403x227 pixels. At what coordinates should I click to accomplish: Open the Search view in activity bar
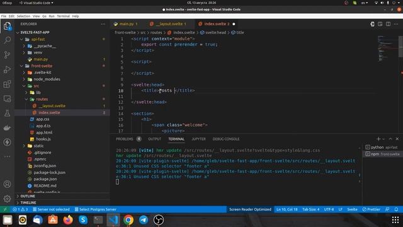click(7, 40)
